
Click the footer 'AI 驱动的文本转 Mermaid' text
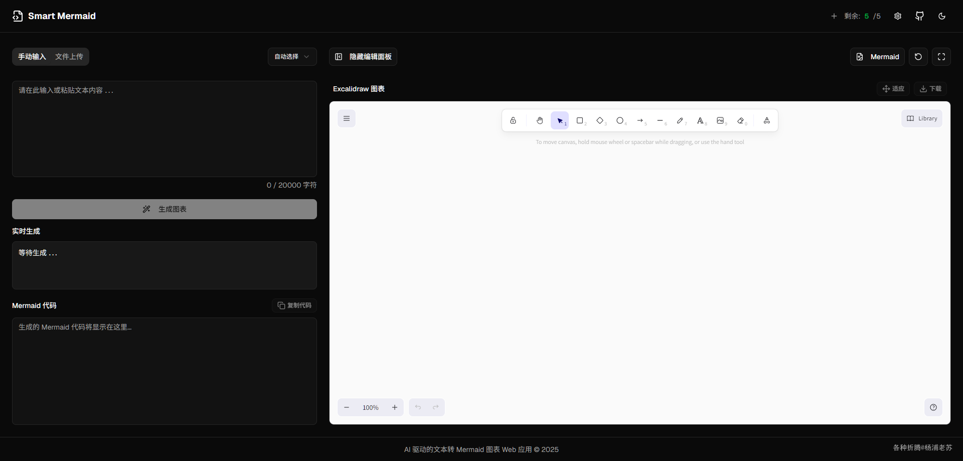481,449
